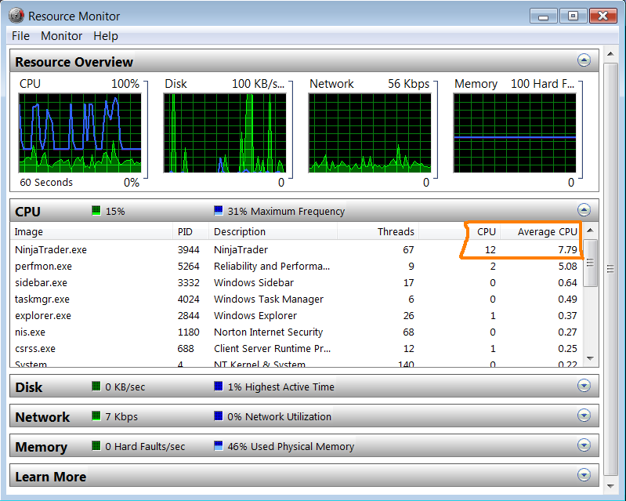Click the green Disk KB/sec indicator

[x=96, y=387]
